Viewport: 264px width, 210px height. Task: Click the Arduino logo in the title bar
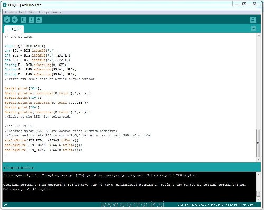pyautogui.click(x=5, y=5)
